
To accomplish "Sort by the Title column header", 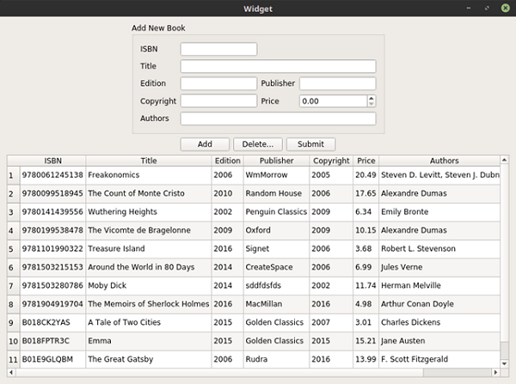I will [149, 161].
